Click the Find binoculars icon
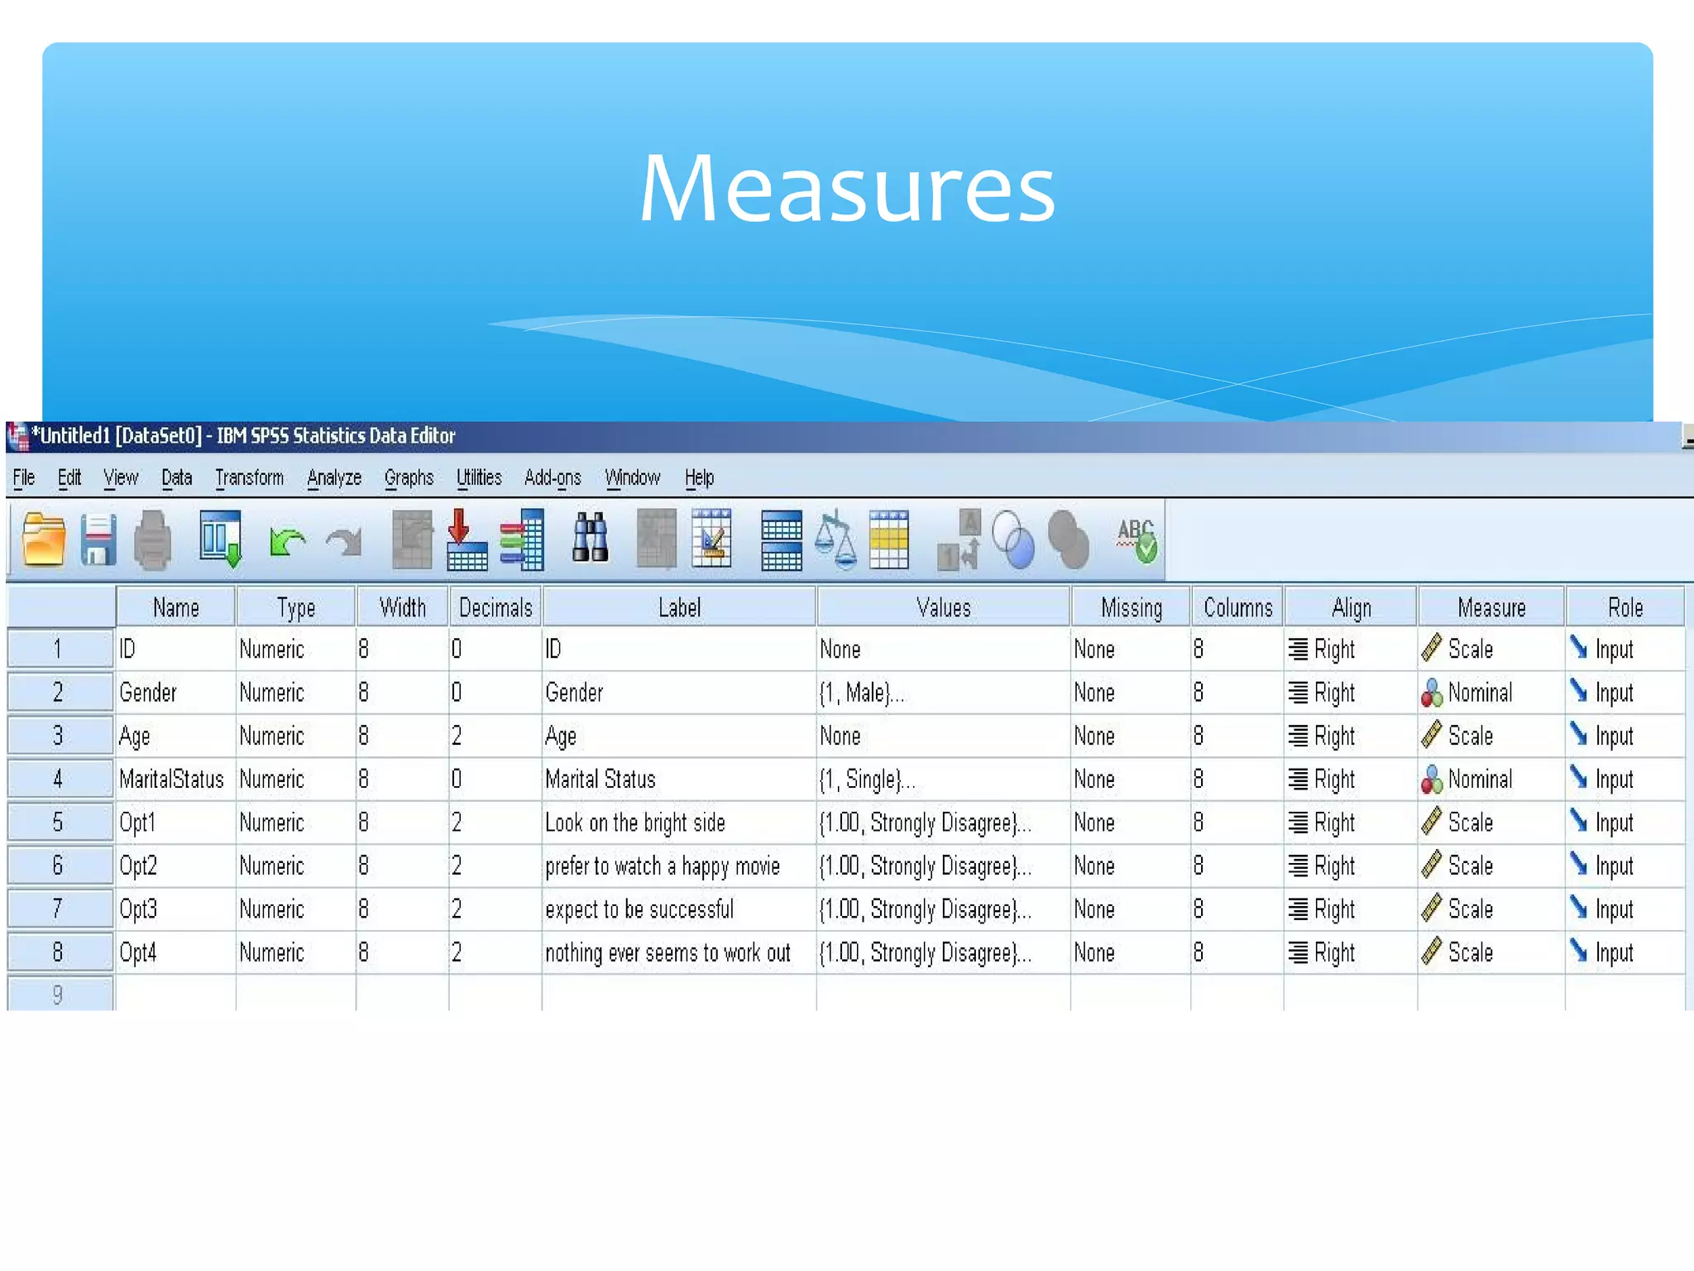This screenshot has width=1694, height=1271. pos(591,538)
